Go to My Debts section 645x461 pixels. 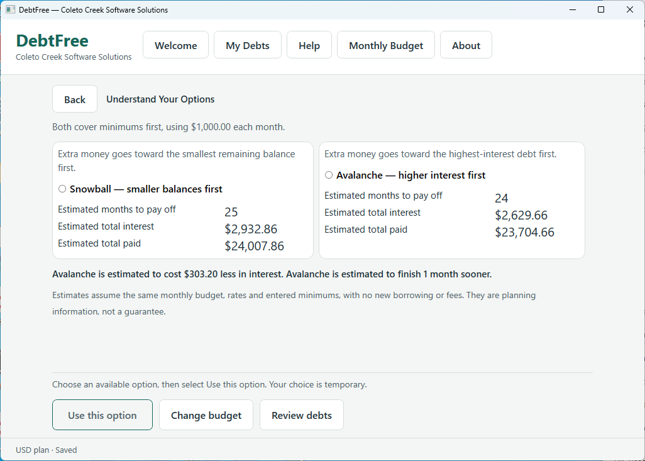click(x=248, y=45)
